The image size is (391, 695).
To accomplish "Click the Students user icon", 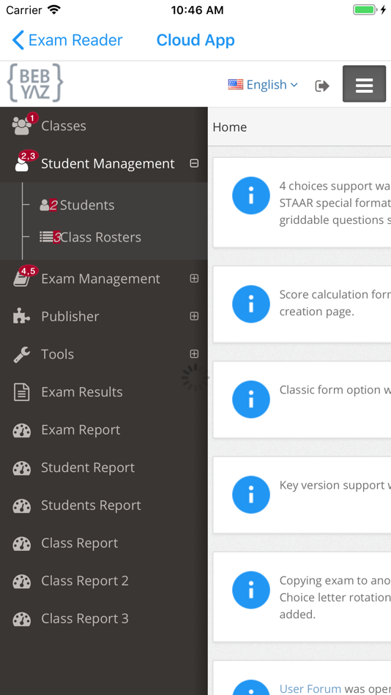I will tap(45, 205).
